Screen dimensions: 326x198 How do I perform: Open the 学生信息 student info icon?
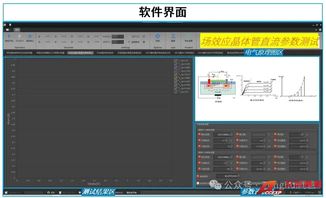pos(188,36)
